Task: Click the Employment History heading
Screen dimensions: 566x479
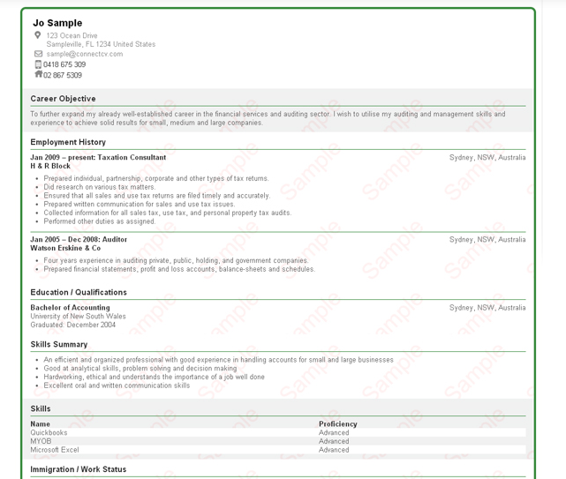Action: point(68,142)
